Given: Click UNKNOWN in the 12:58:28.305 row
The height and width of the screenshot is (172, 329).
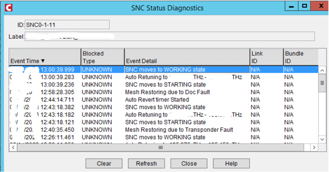Looking at the screenshot, I should [97, 92].
